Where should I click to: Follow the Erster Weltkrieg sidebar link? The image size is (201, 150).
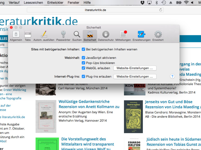click(x=15, y=90)
